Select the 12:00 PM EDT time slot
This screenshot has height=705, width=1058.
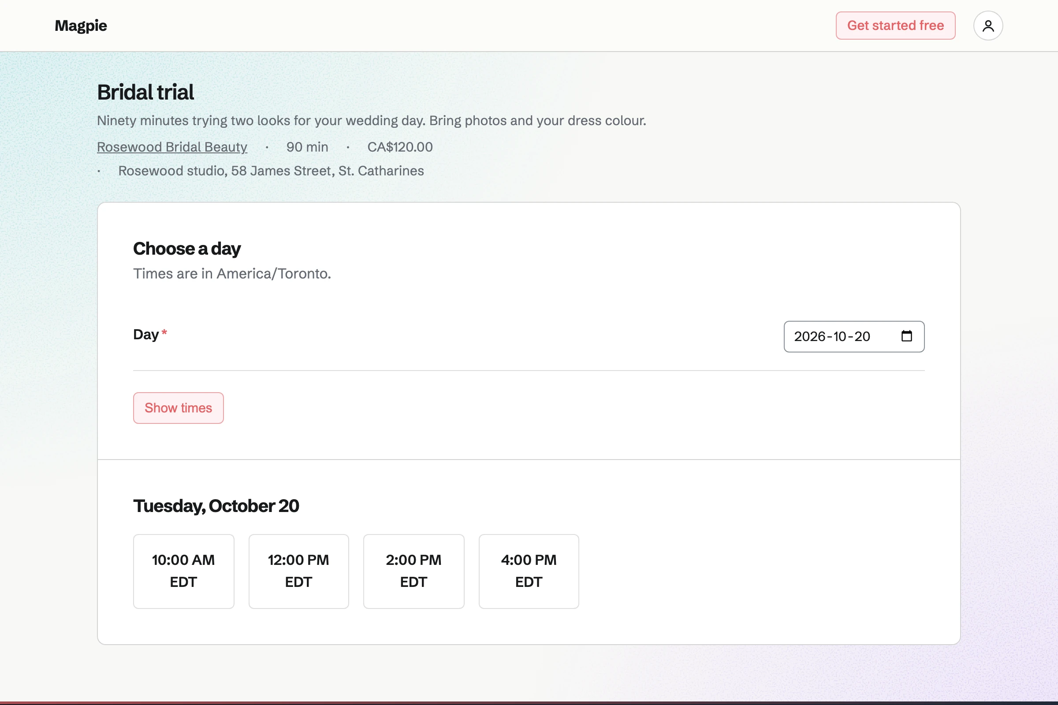click(x=299, y=571)
